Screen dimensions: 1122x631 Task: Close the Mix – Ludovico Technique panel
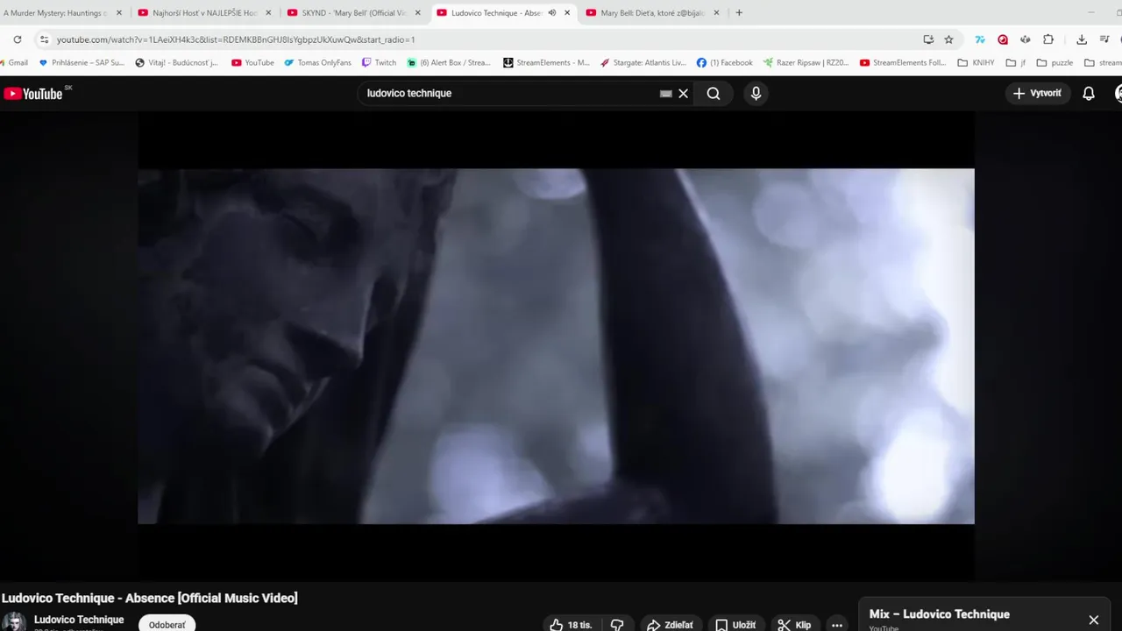[1094, 620]
